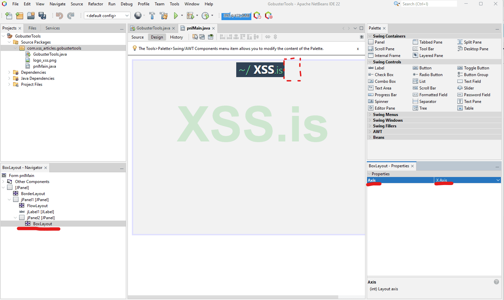Open the File menu
The image size is (504, 300).
pyautogui.click(x=15, y=4)
